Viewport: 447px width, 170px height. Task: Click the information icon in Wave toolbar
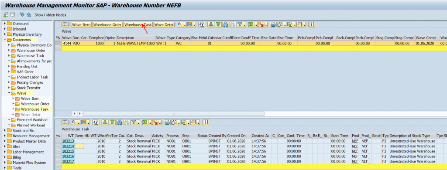[312, 24]
